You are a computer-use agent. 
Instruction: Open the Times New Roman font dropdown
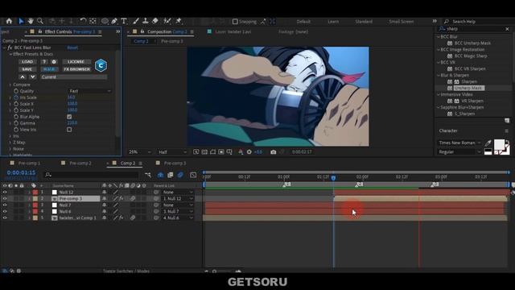[459, 143]
